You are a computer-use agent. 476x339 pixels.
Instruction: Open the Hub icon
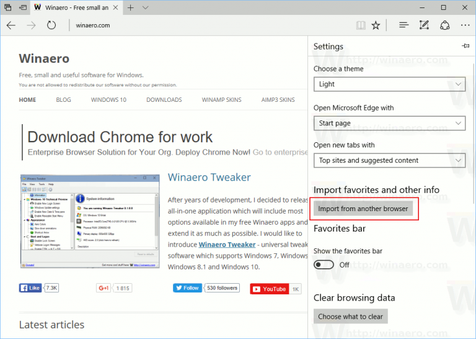coord(403,25)
